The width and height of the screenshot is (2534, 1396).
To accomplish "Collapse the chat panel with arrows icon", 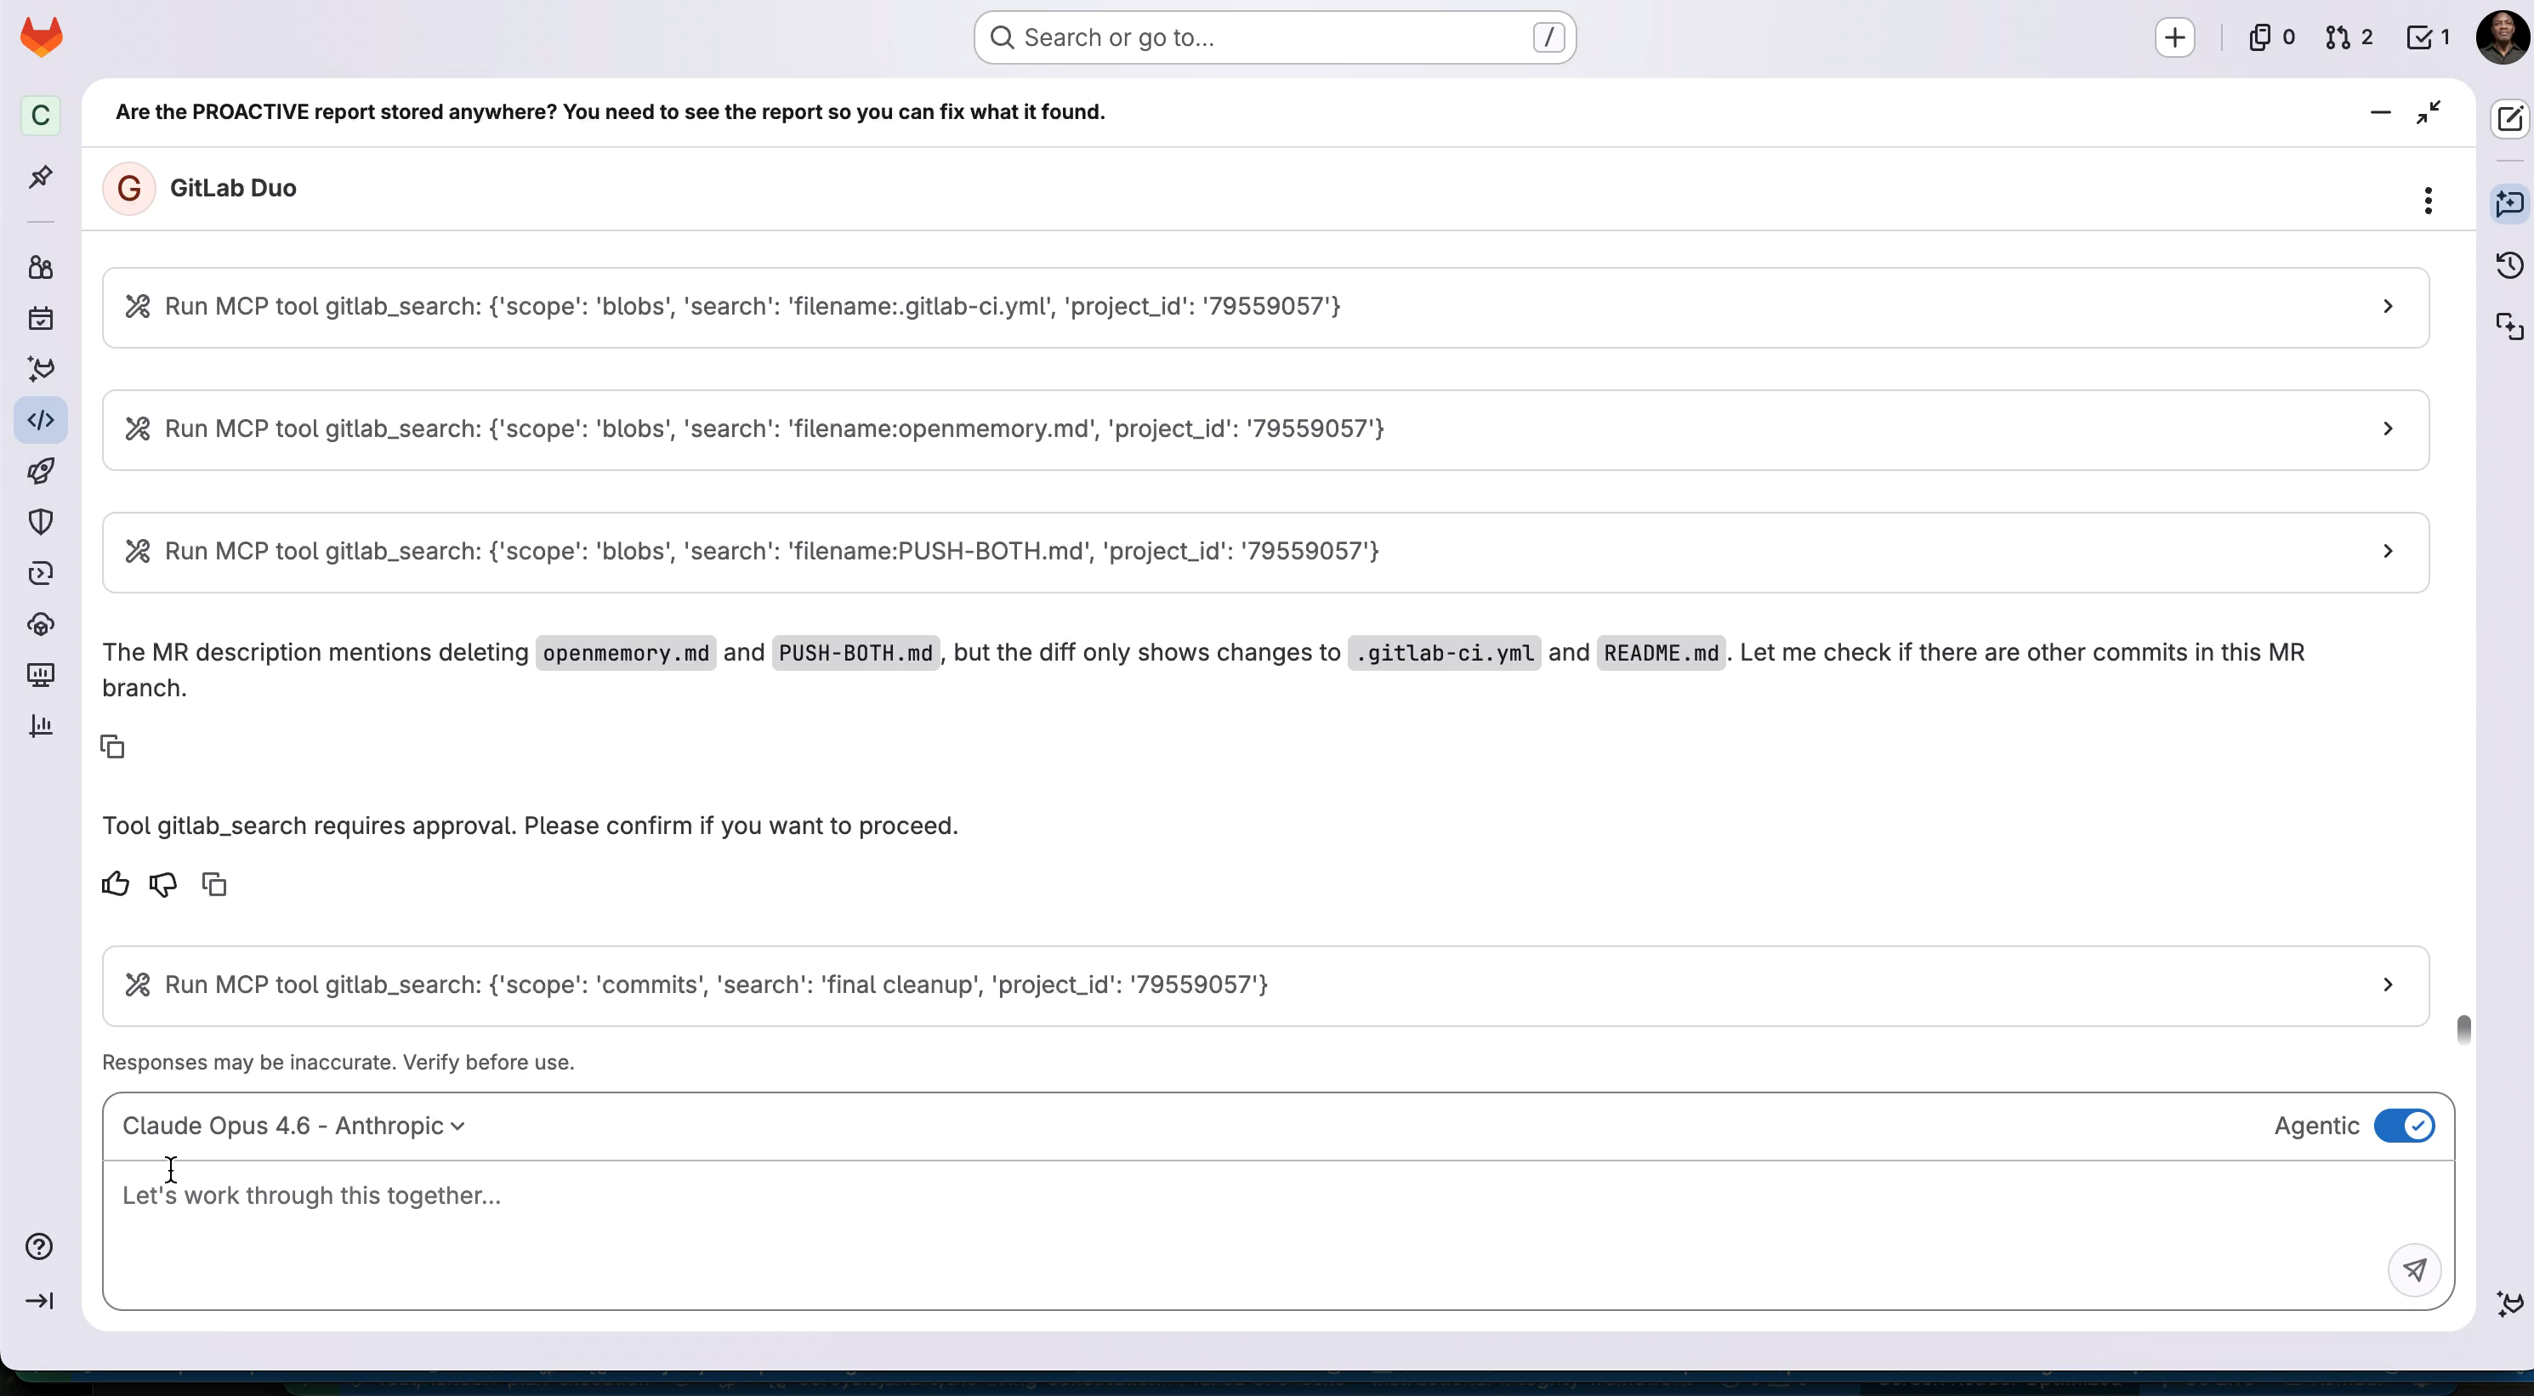I will pyautogui.click(x=2428, y=112).
